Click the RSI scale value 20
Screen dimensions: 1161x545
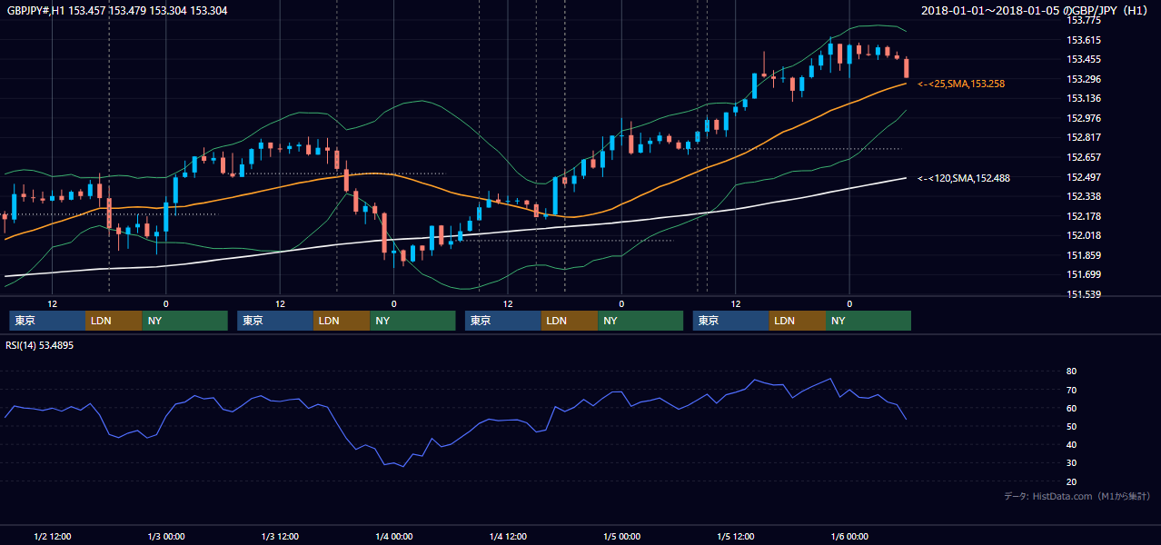click(1072, 481)
